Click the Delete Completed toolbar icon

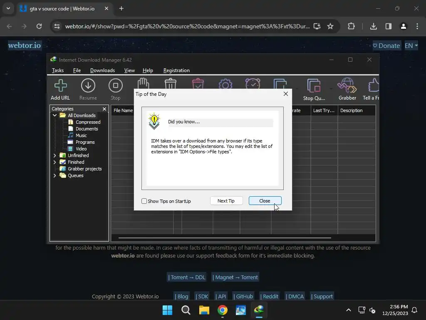[x=198, y=83]
